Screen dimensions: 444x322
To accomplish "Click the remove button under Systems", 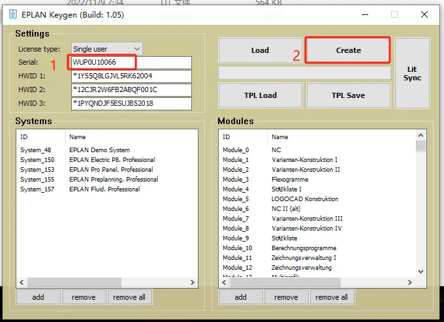I will [x=84, y=297].
